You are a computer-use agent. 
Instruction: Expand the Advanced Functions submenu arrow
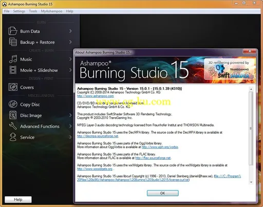[x=70, y=126]
